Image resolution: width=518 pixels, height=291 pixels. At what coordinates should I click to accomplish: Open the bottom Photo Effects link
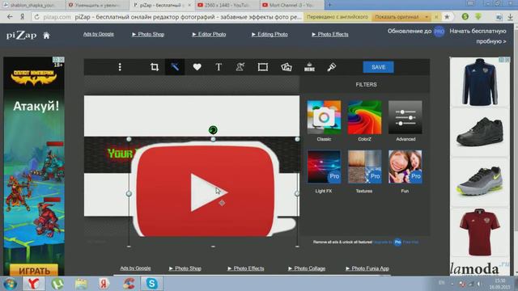246,268
